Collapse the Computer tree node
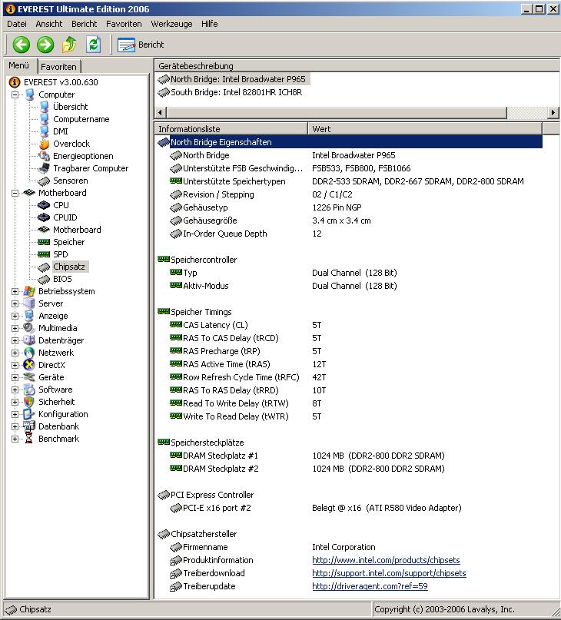Viewport: 561px width, 620px height. (x=15, y=94)
